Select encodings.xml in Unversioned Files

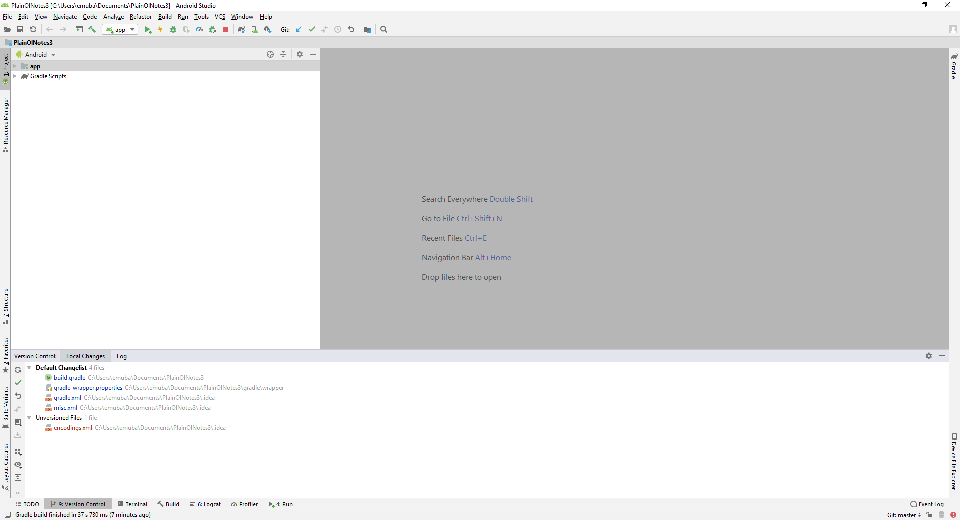pyautogui.click(x=73, y=428)
